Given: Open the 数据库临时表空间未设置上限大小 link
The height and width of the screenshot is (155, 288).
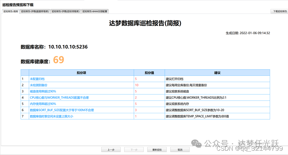Looking at the screenshot, I should click(x=51, y=116).
